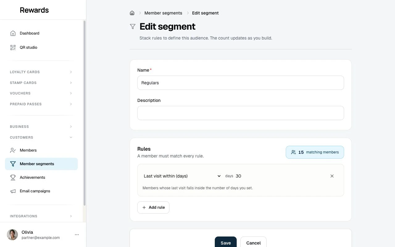Click the 15 matching members badge
The height and width of the screenshot is (247, 395).
[x=315, y=152]
